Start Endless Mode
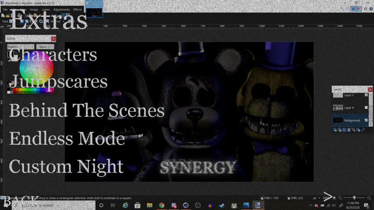 click(x=67, y=138)
